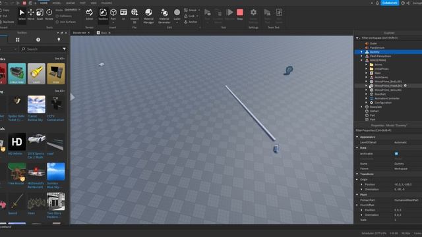
Task: Open the Toolbox creations lightbulb tab
Action: 59,39
